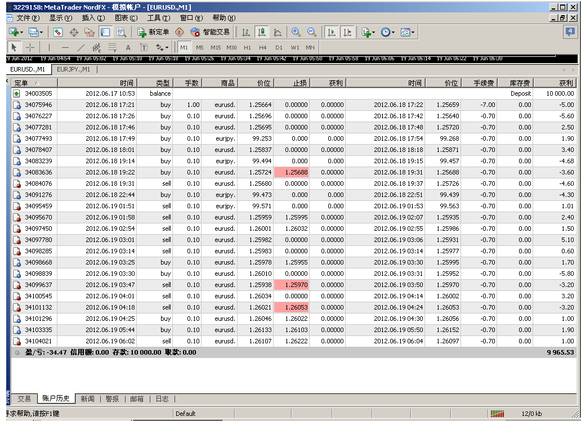The image size is (581, 421).
Task: Select the candlestick chart icon
Action: coord(261,32)
